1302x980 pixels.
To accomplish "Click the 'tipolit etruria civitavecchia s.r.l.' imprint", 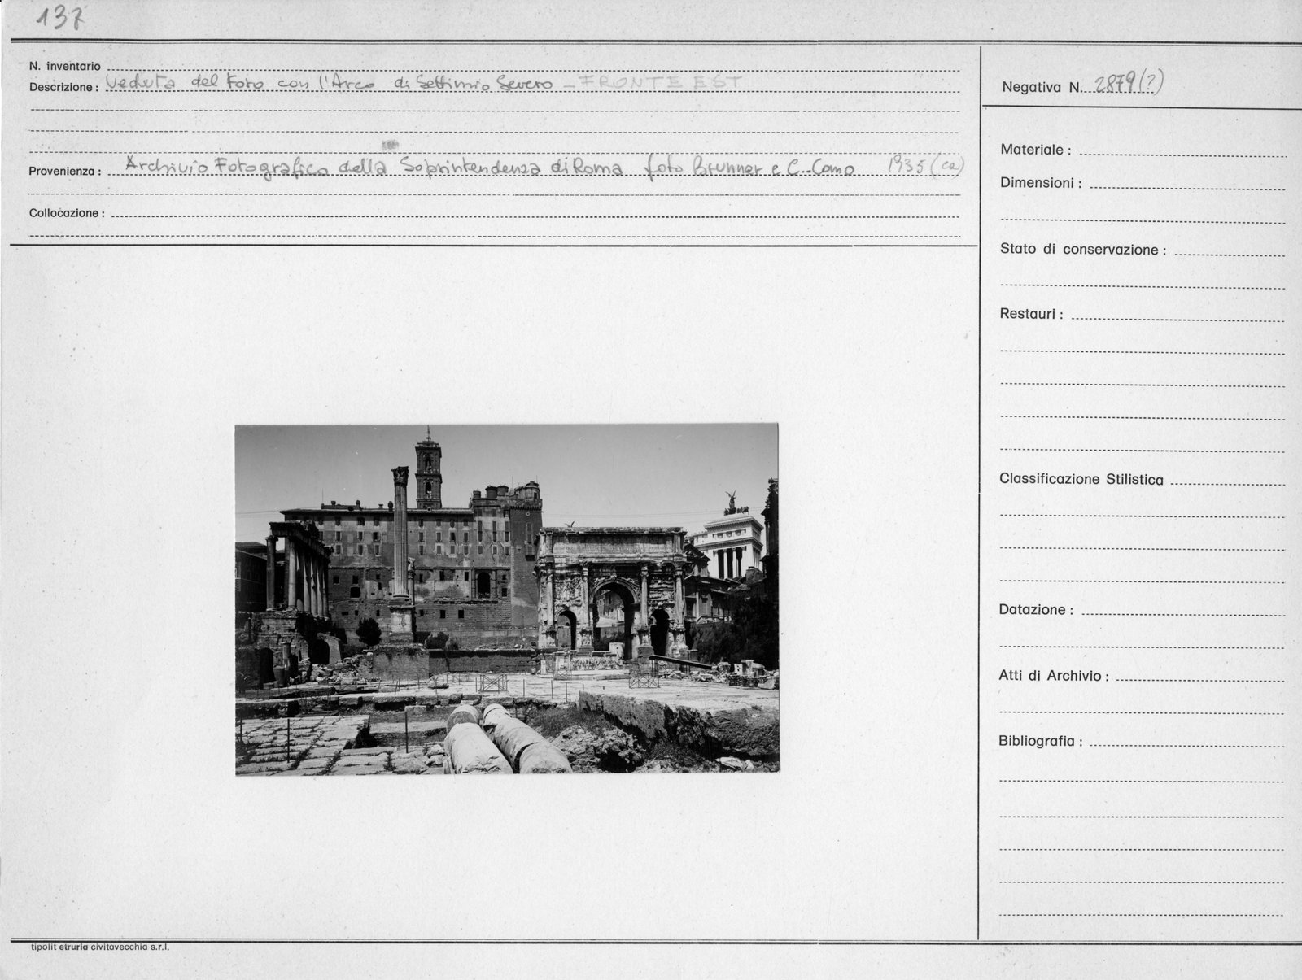I will [x=99, y=947].
